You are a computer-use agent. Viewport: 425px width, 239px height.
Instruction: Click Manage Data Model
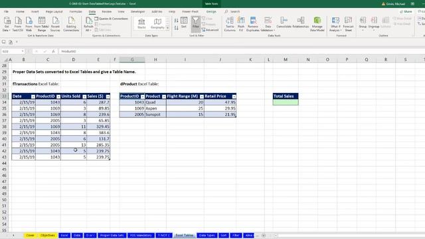(317, 24)
